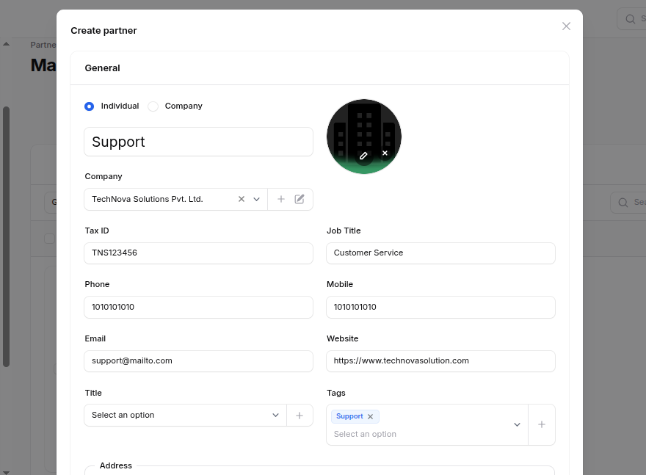The height and width of the screenshot is (475, 646).
Task: Click the scroll up arrow in background sidebar
Action: pos(6,43)
